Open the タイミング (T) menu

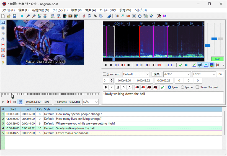pos(60,10)
